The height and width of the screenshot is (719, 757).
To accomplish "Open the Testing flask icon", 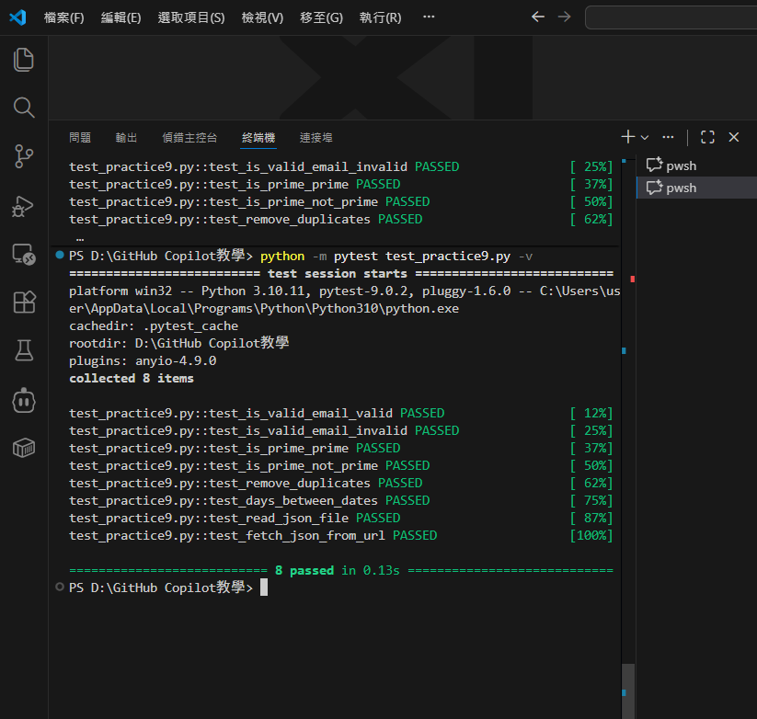I will click(24, 350).
